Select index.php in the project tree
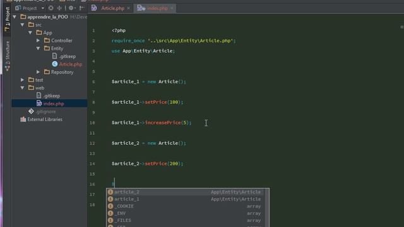Viewport: 404px width, 227px height. click(54, 103)
